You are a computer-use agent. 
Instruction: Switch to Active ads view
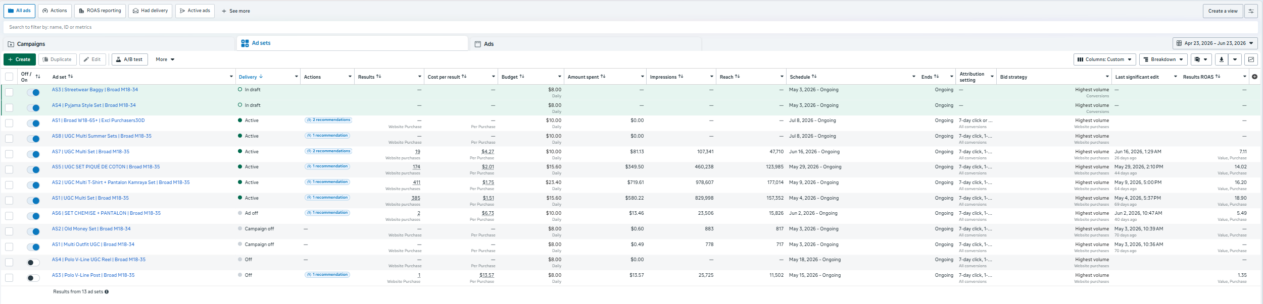pyautogui.click(x=195, y=11)
